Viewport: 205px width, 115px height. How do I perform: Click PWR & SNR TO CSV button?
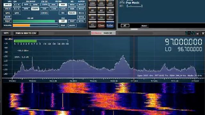pos(26,33)
